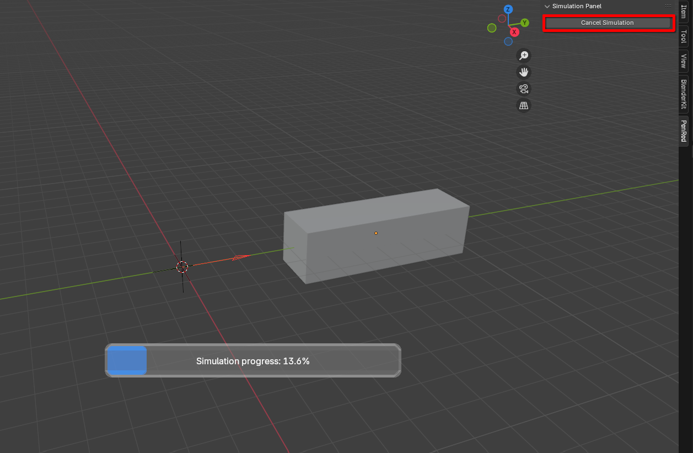Click the red X axis gizmo handle
693x453 pixels.
pos(514,32)
